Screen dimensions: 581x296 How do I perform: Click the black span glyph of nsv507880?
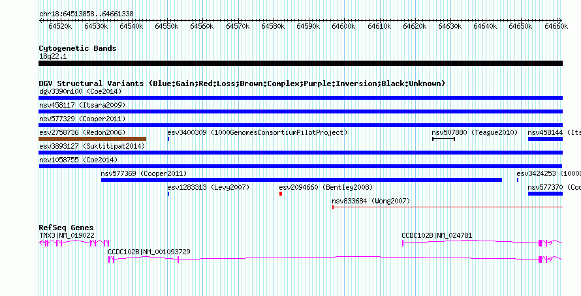pos(443,139)
